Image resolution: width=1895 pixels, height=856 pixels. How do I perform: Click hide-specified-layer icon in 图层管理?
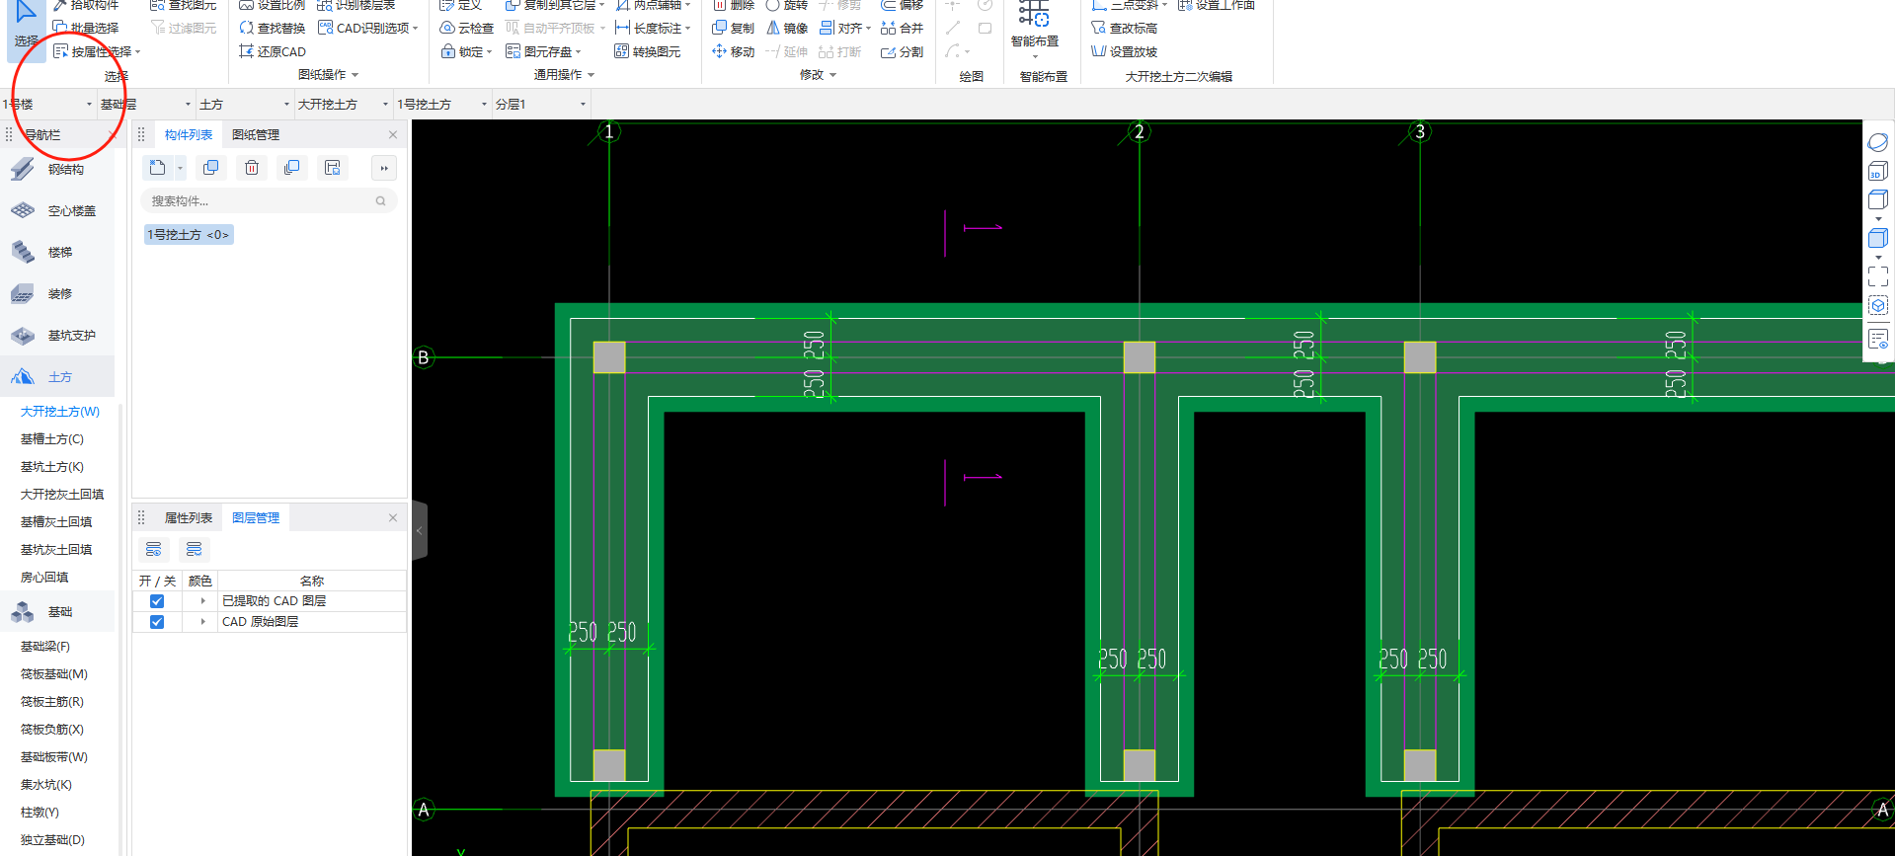coord(194,549)
